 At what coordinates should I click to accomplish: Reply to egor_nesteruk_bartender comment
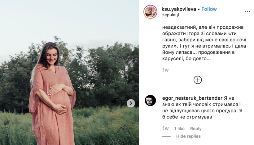pyautogui.click(x=196, y=129)
